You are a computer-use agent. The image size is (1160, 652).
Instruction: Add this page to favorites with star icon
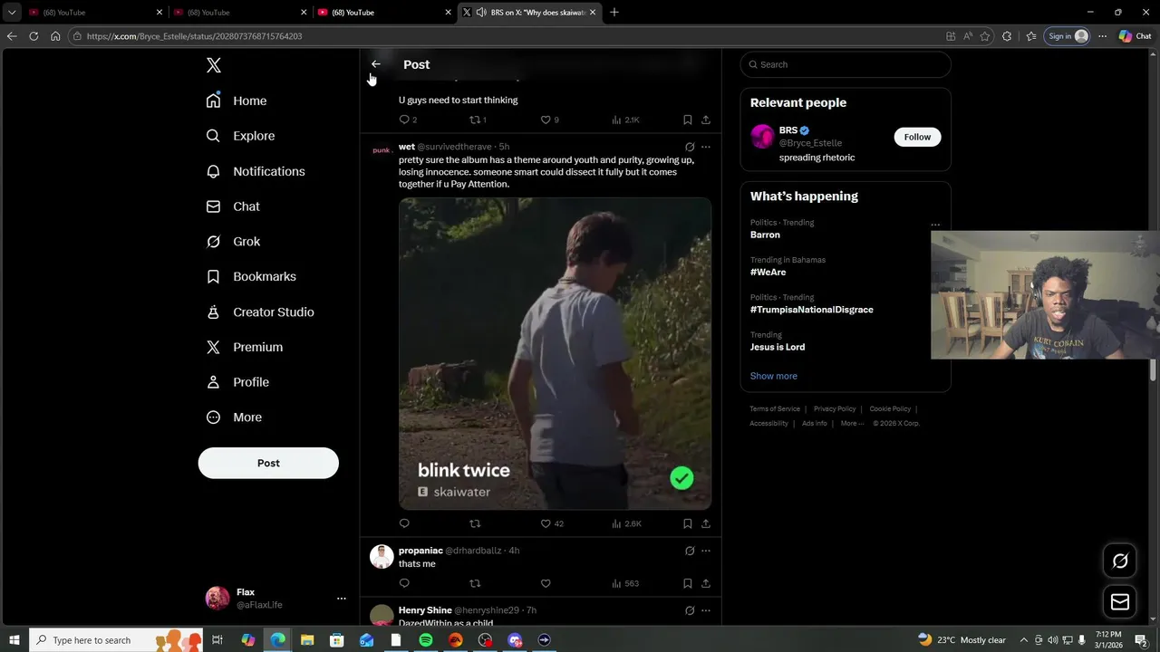pyautogui.click(x=985, y=36)
